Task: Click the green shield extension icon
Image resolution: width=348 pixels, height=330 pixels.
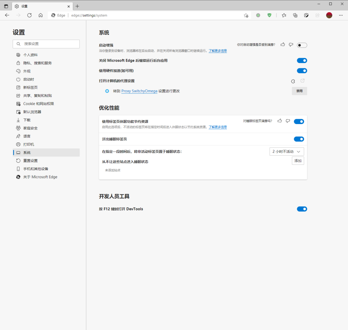Action: pos(269,15)
